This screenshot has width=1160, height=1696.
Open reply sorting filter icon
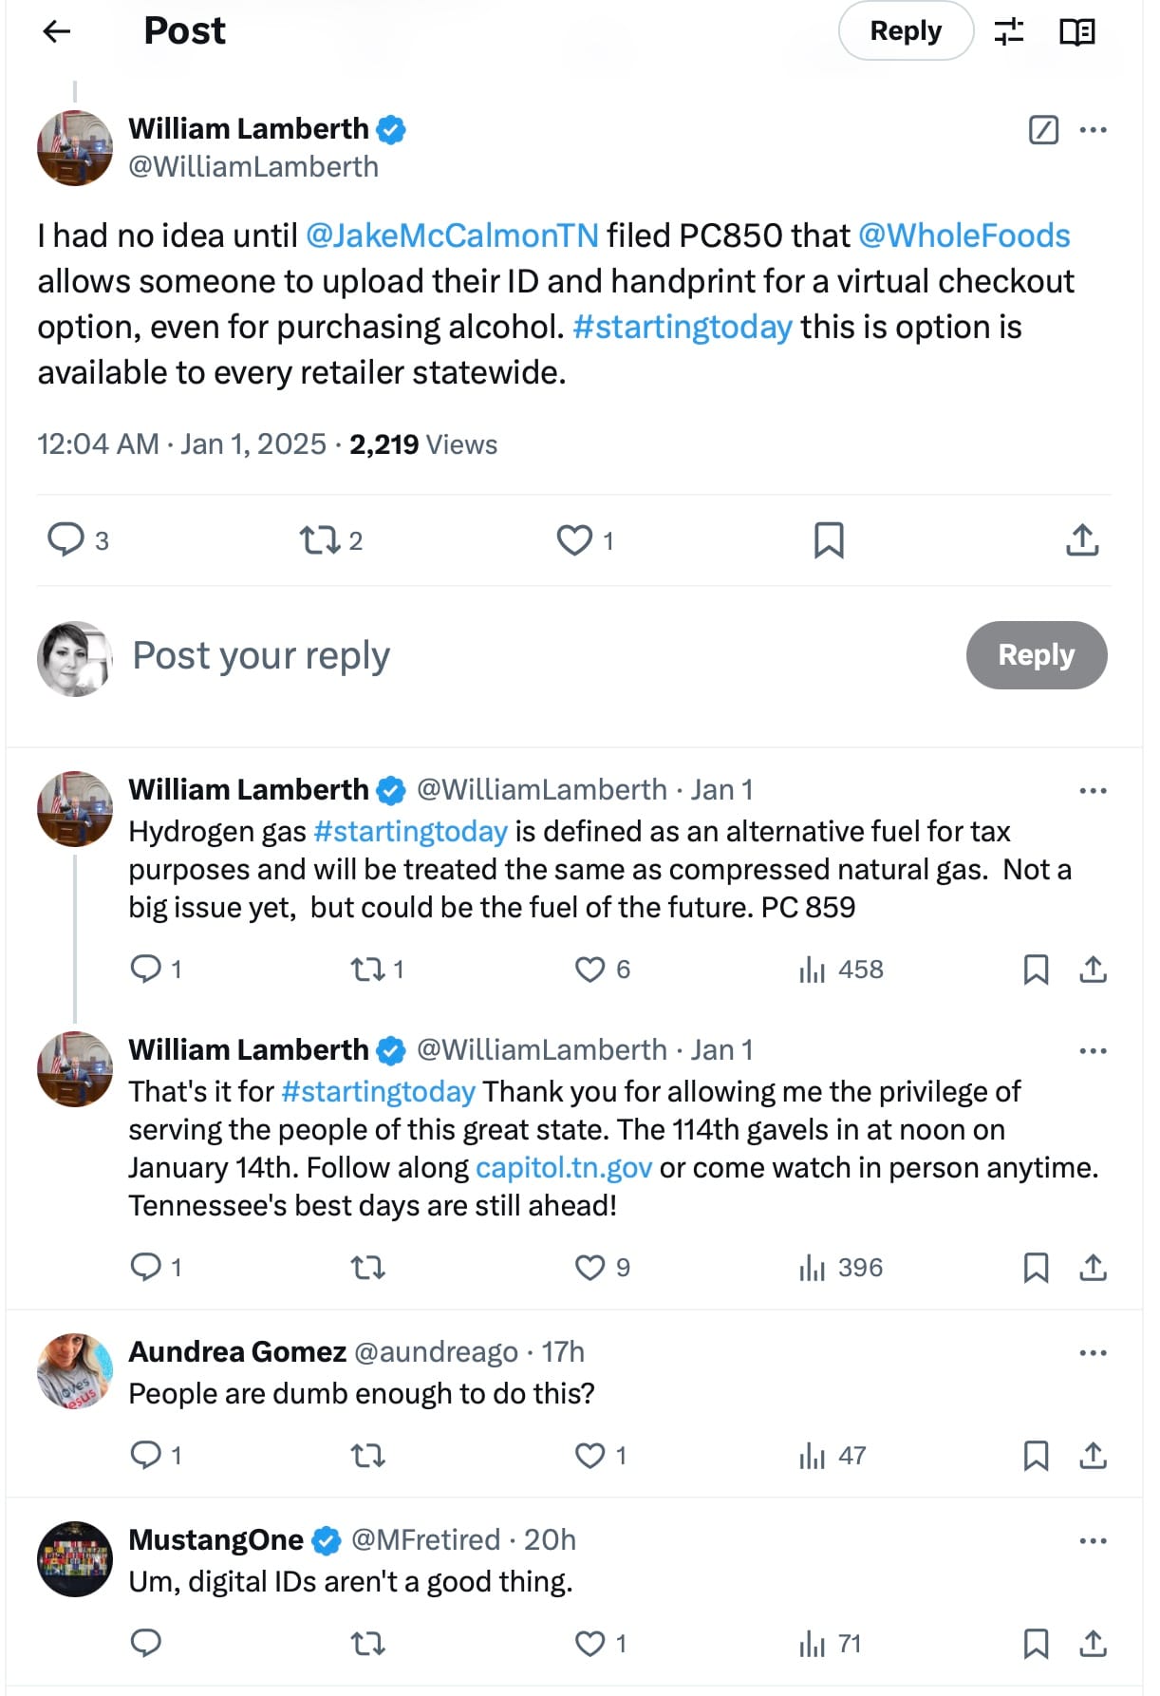pos(1009,31)
